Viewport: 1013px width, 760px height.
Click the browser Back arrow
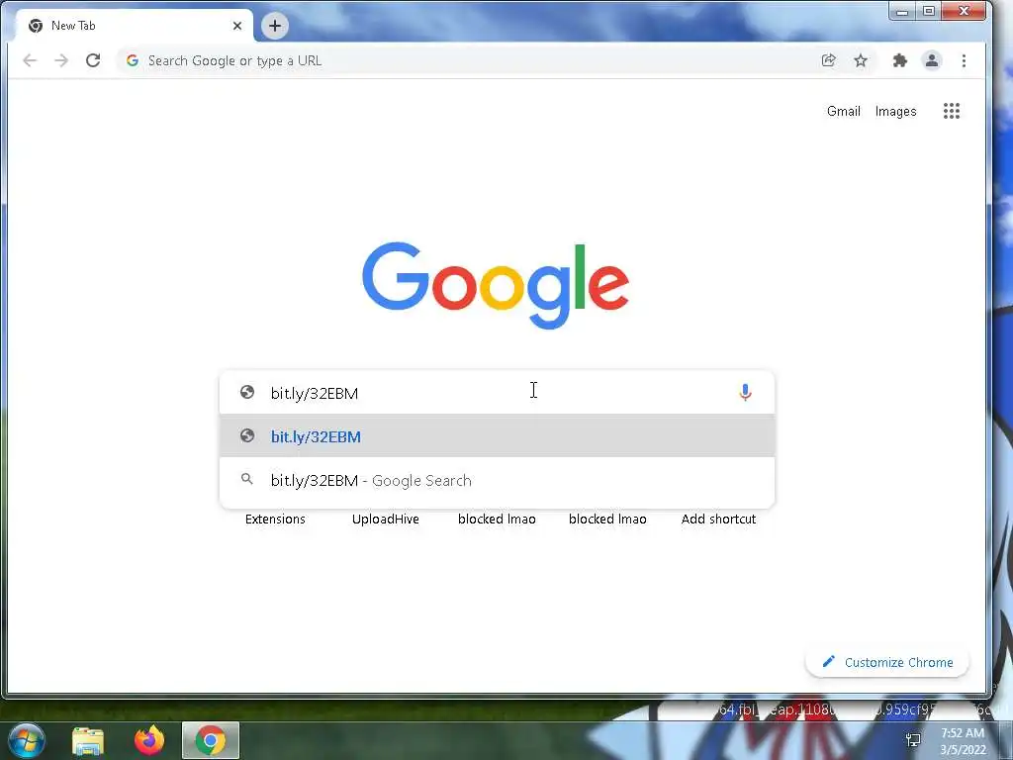coord(30,60)
